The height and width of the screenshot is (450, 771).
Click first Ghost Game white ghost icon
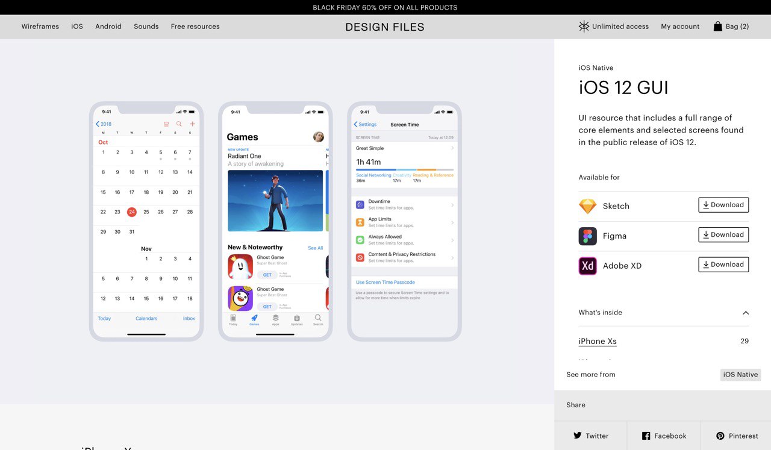pos(240,267)
